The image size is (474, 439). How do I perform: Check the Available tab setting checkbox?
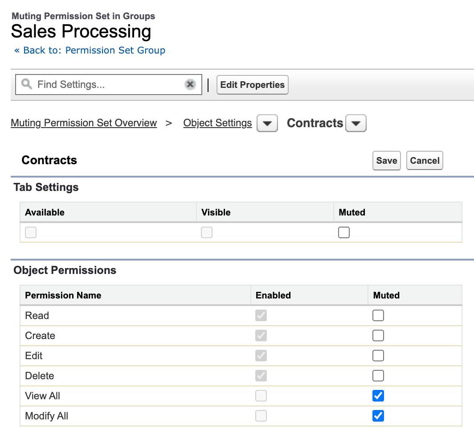pos(30,232)
